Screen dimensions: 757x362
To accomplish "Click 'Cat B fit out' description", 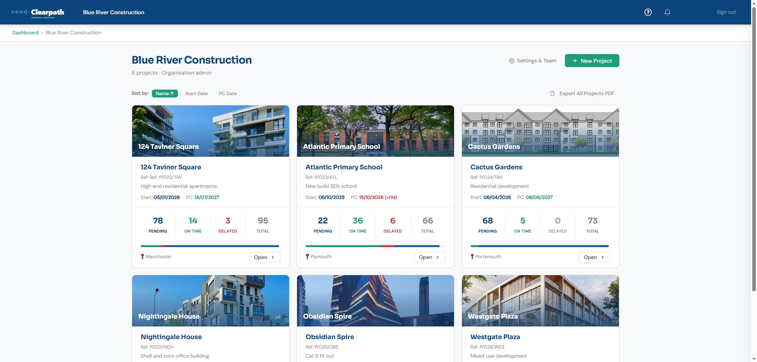I will coord(320,356).
